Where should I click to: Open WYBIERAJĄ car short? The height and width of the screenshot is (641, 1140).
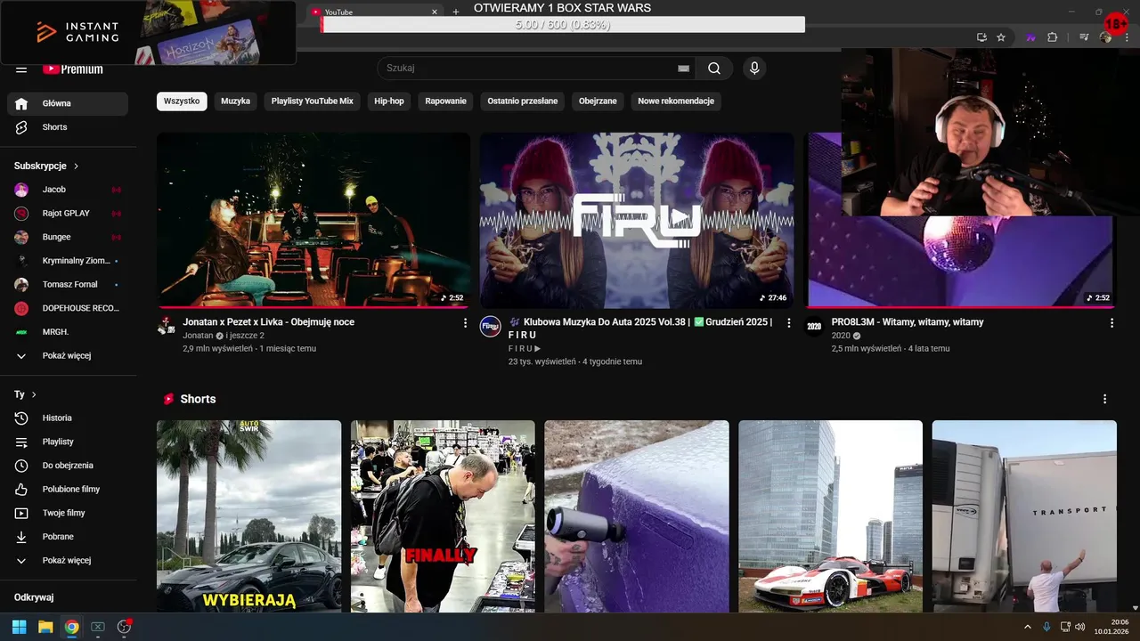pyautogui.click(x=248, y=516)
